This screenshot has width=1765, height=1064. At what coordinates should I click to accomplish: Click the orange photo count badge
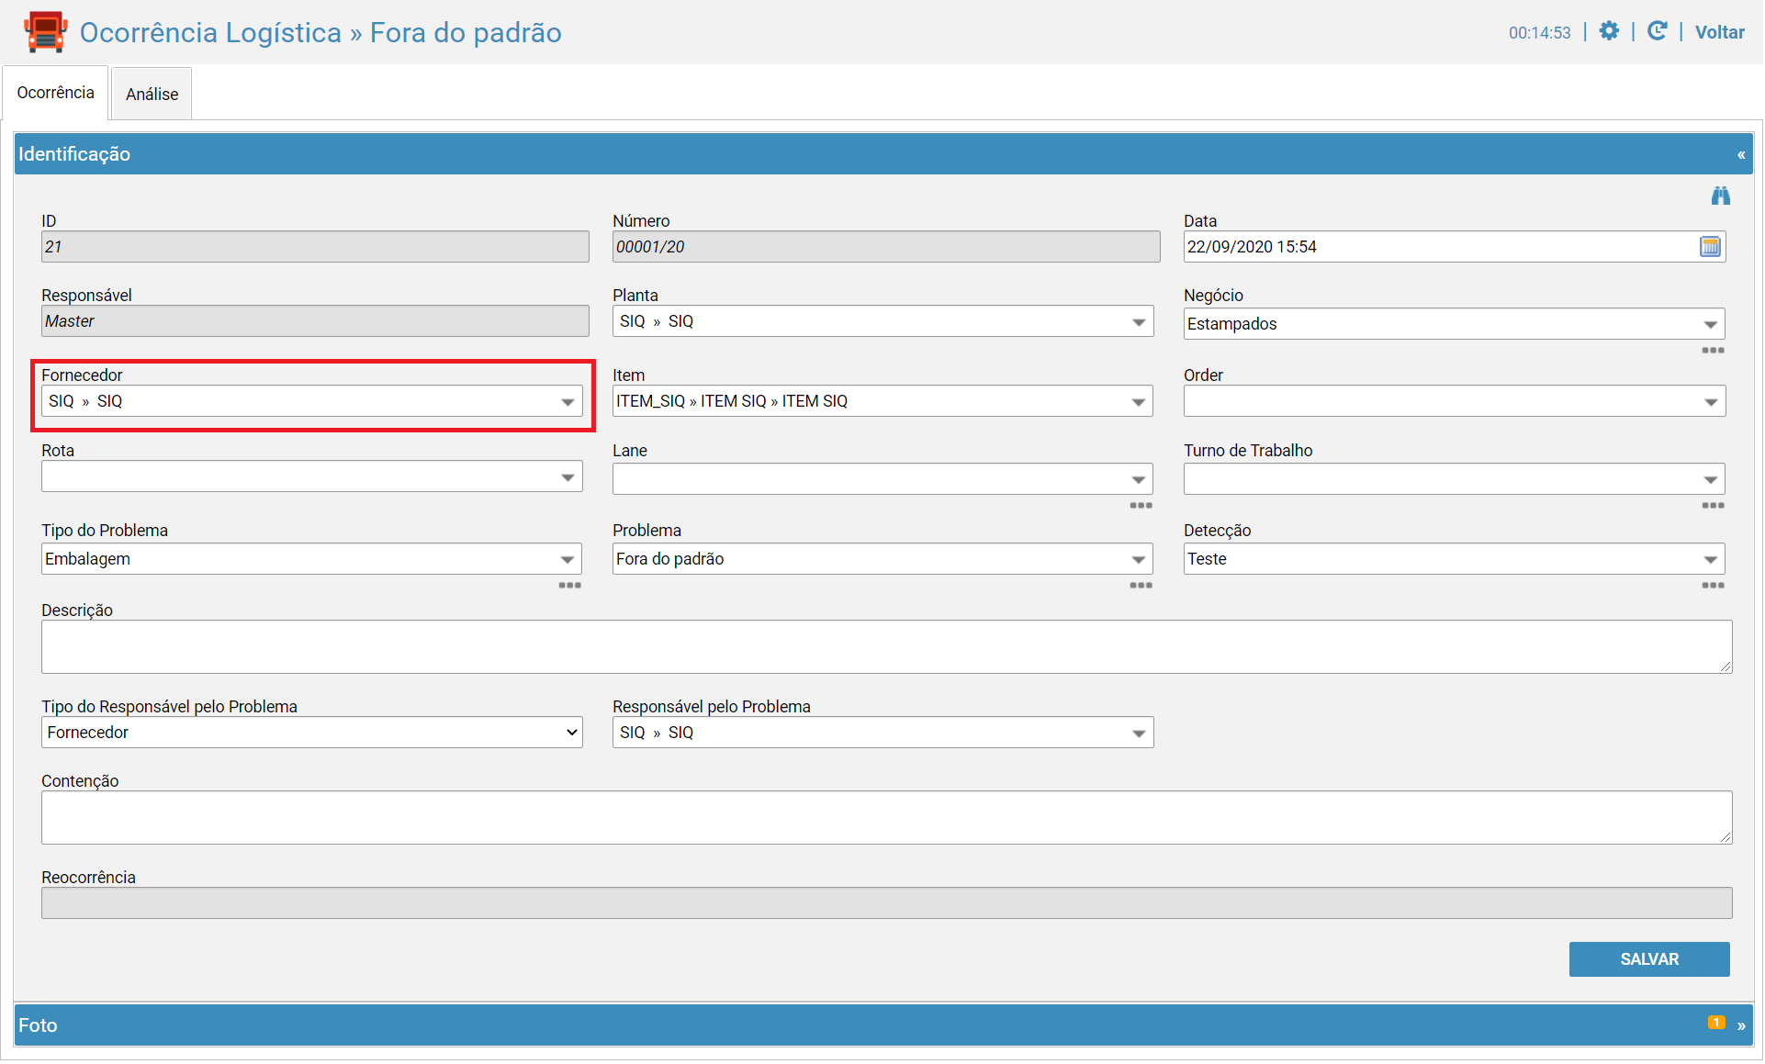(x=1716, y=1023)
